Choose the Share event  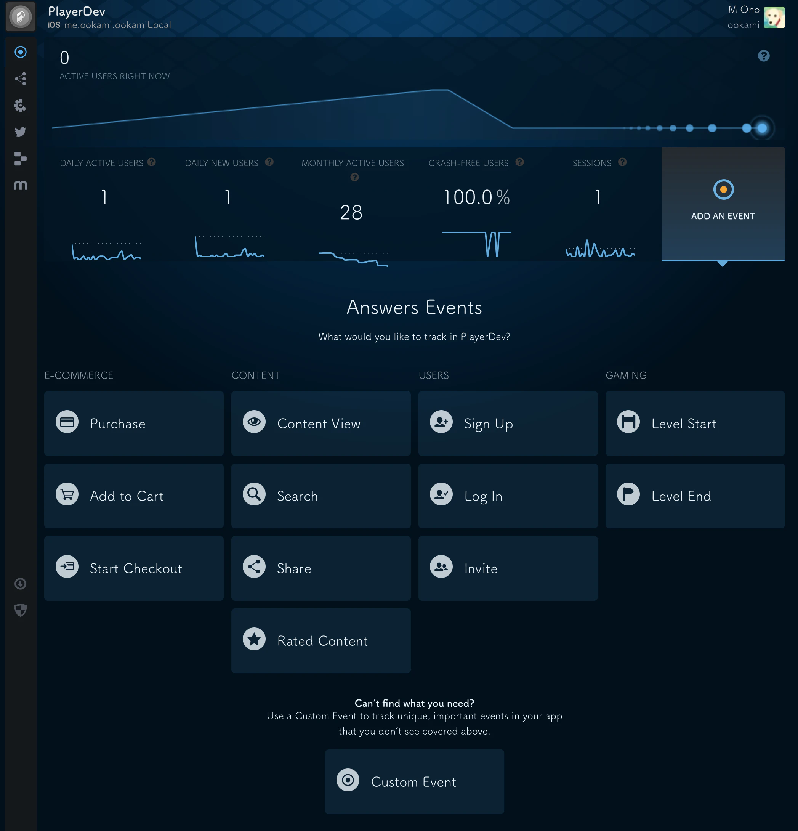coord(321,569)
